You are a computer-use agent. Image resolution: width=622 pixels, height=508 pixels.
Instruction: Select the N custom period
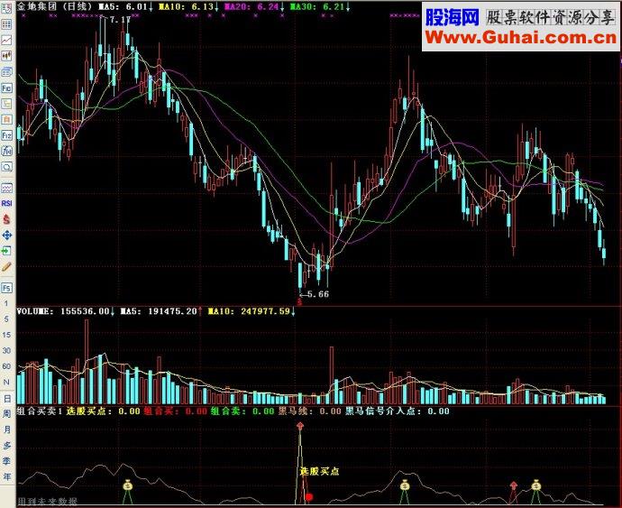pos(6,382)
